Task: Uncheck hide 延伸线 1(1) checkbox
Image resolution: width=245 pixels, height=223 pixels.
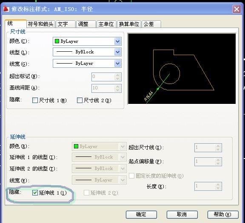Action: [35, 193]
